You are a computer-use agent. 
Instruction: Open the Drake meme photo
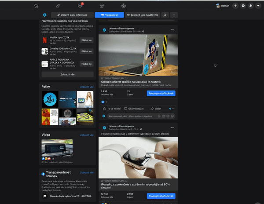tap(50, 117)
